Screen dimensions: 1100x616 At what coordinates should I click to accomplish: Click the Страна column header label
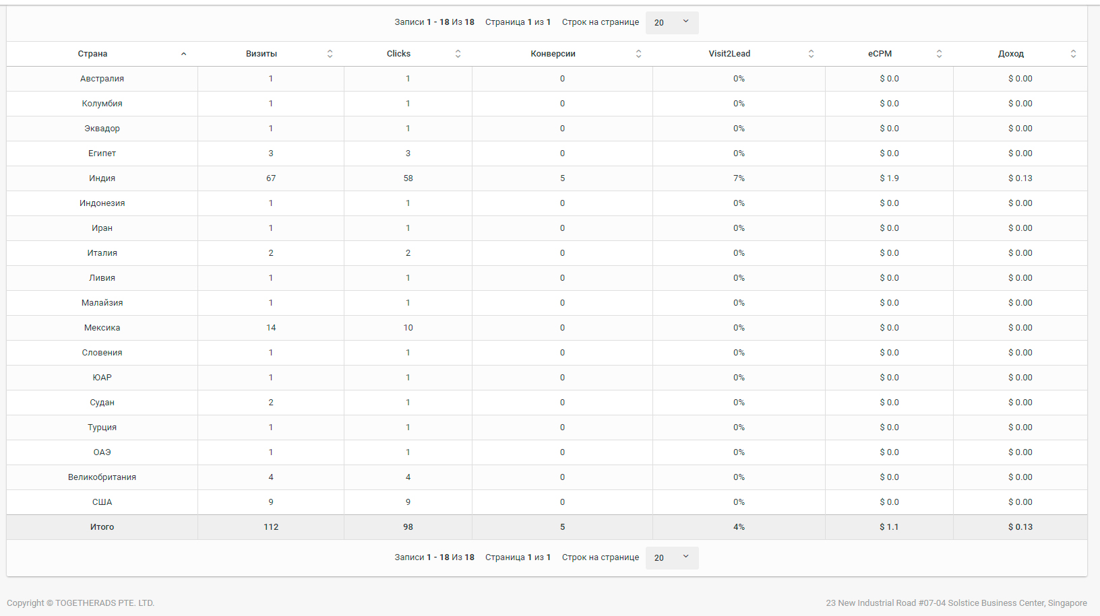[x=92, y=54]
